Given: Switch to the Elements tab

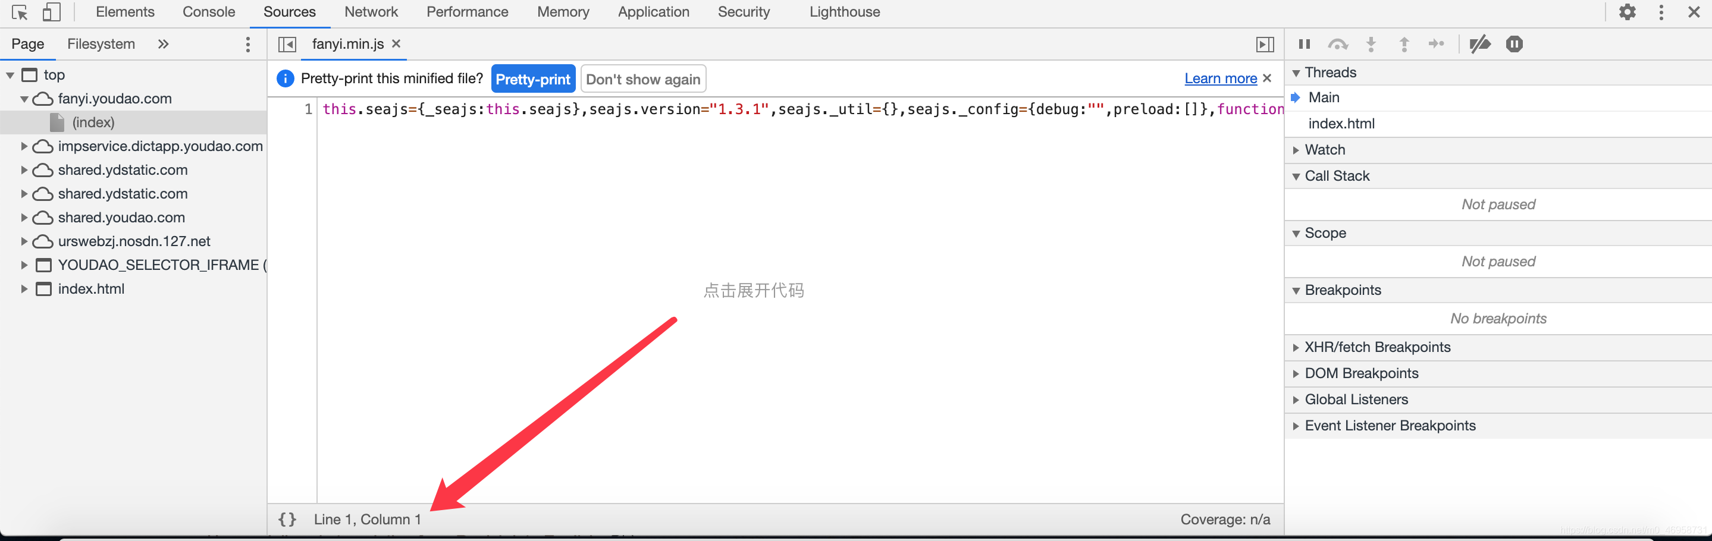Looking at the screenshot, I should click(x=125, y=12).
